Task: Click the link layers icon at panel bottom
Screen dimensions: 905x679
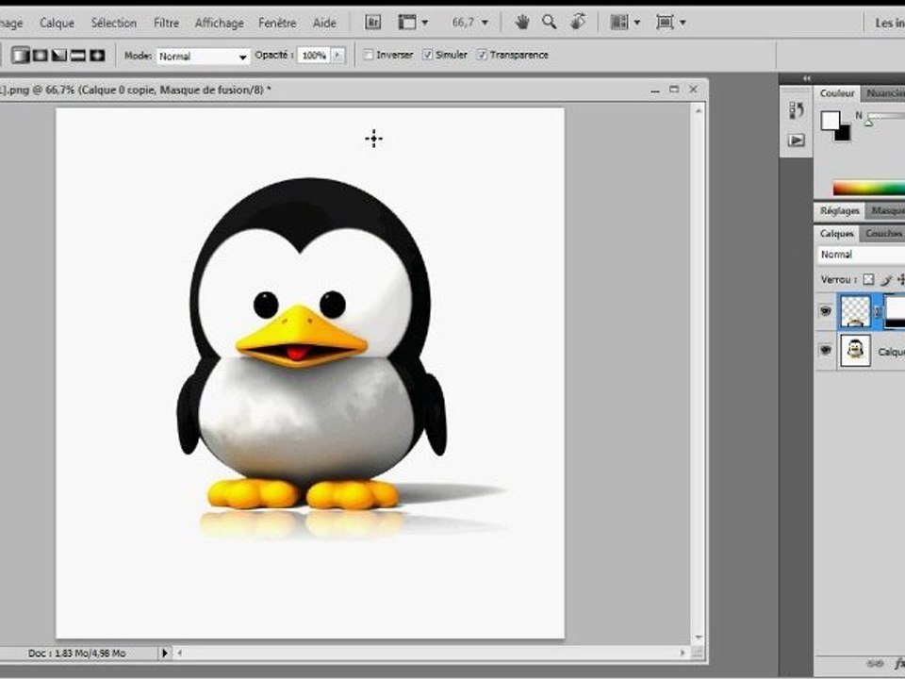Action: click(875, 663)
